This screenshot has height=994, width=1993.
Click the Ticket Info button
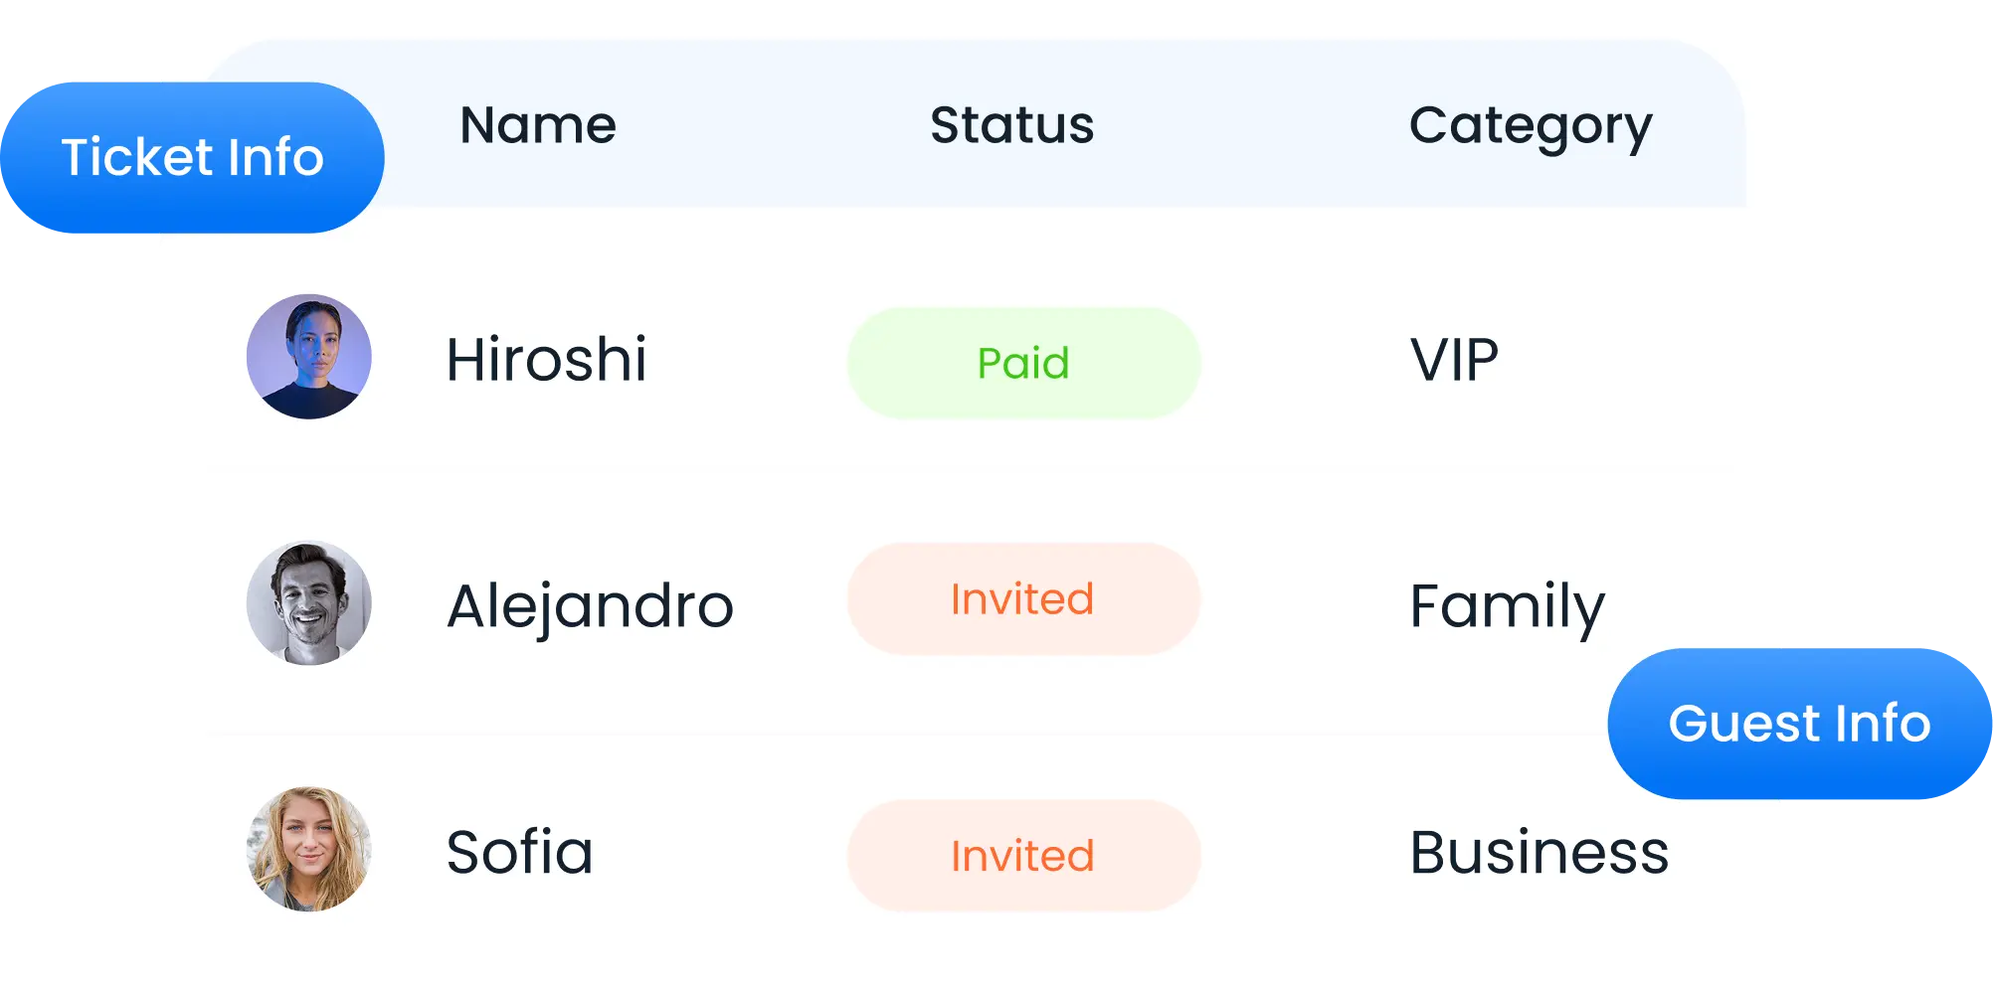(192, 158)
